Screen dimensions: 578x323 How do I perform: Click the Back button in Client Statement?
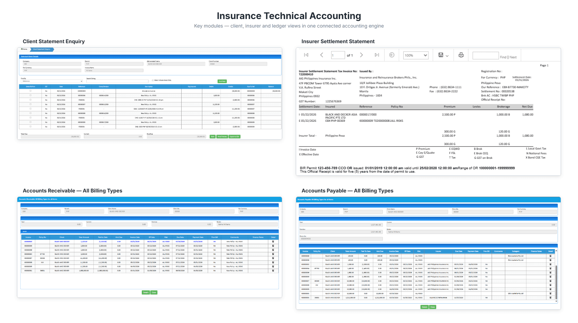[x=213, y=137]
